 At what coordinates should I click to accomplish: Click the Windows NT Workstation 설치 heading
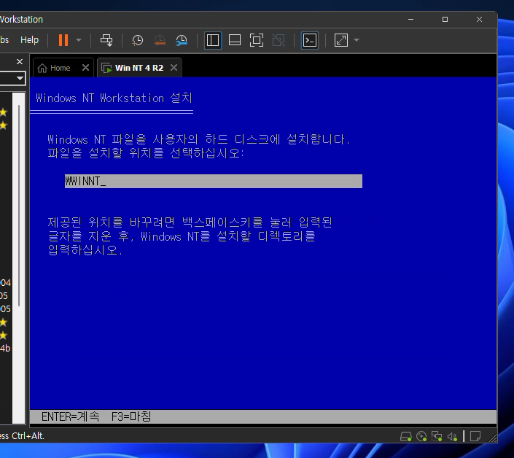[x=114, y=98]
